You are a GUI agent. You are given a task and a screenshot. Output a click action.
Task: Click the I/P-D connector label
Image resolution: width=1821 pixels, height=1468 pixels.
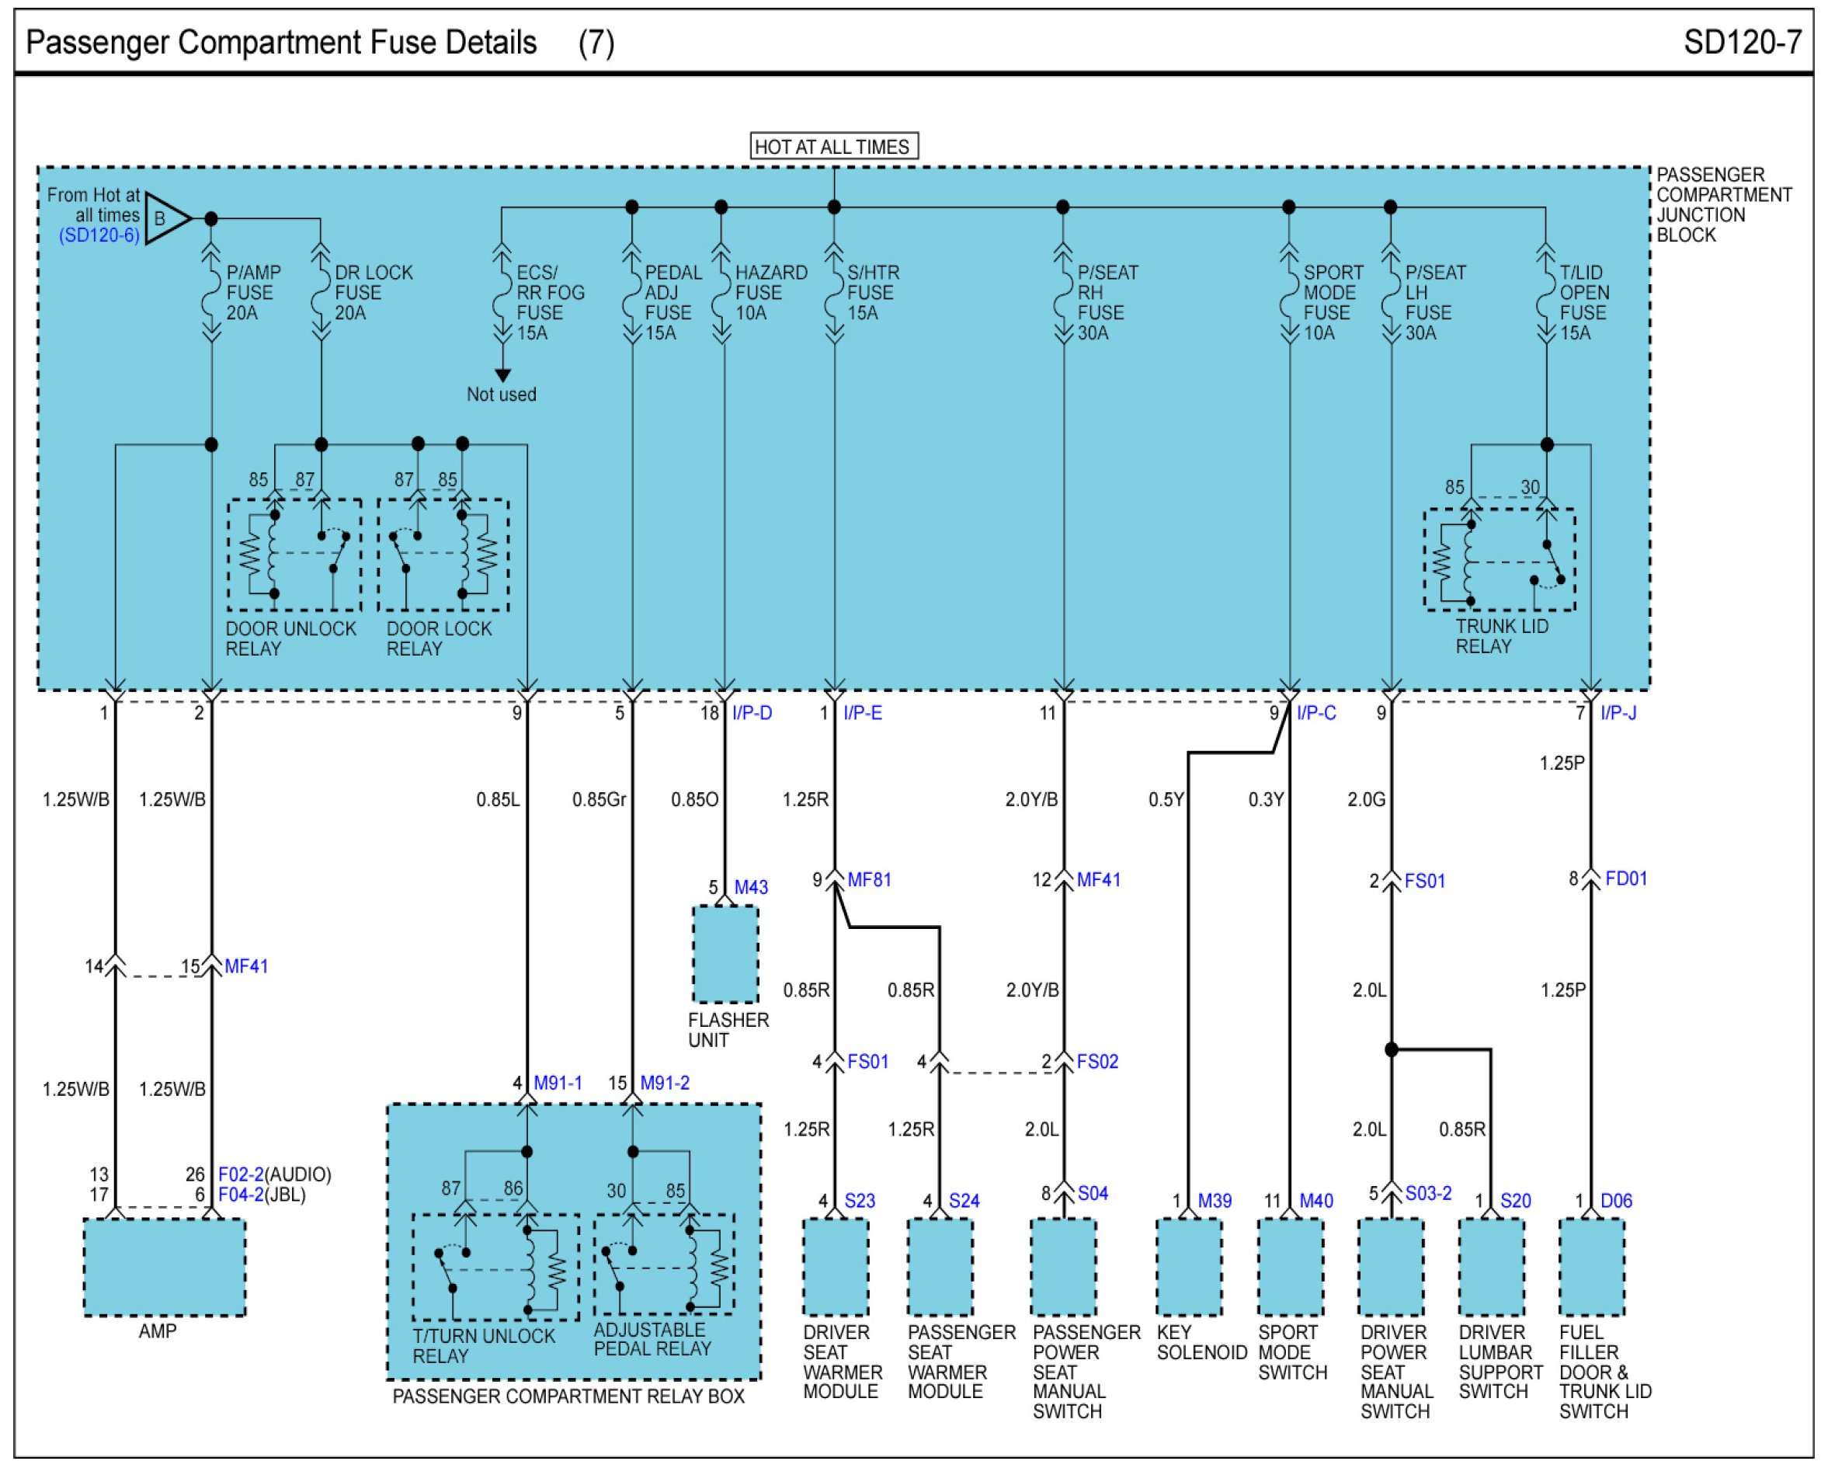click(752, 713)
